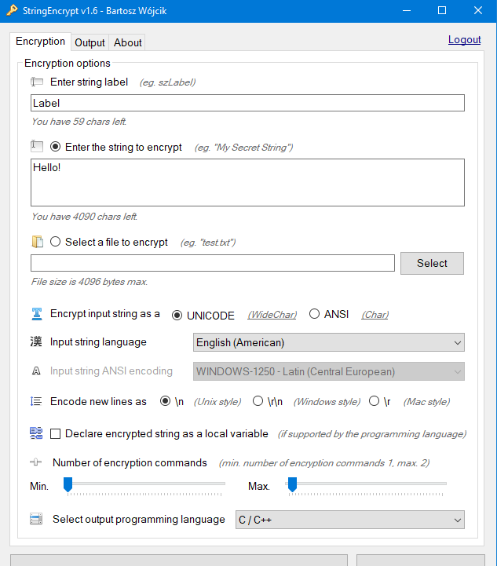Click the blue T icon beside Encrypt input string as a
The image size is (497, 566).
37,314
